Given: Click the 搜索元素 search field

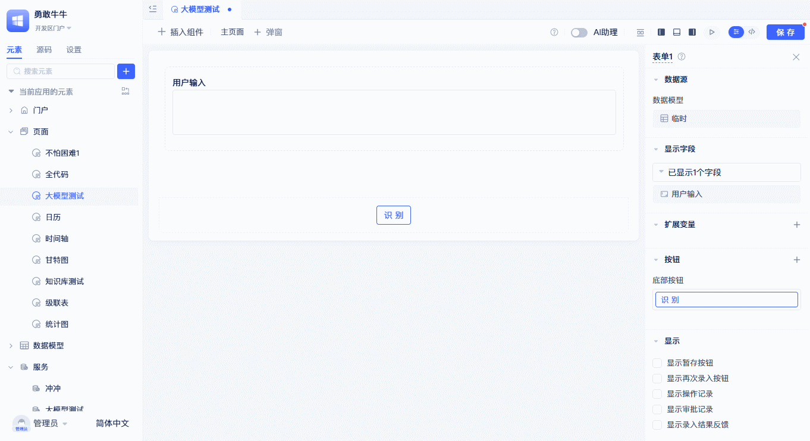Looking at the screenshot, I should click(x=61, y=71).
